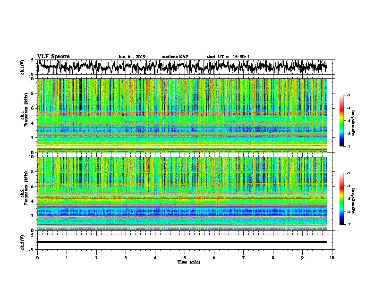Viewport: 374px width, 289px height.
Task: Click the 'VLF Spectra' plot title
Action: tap(53, 57)
